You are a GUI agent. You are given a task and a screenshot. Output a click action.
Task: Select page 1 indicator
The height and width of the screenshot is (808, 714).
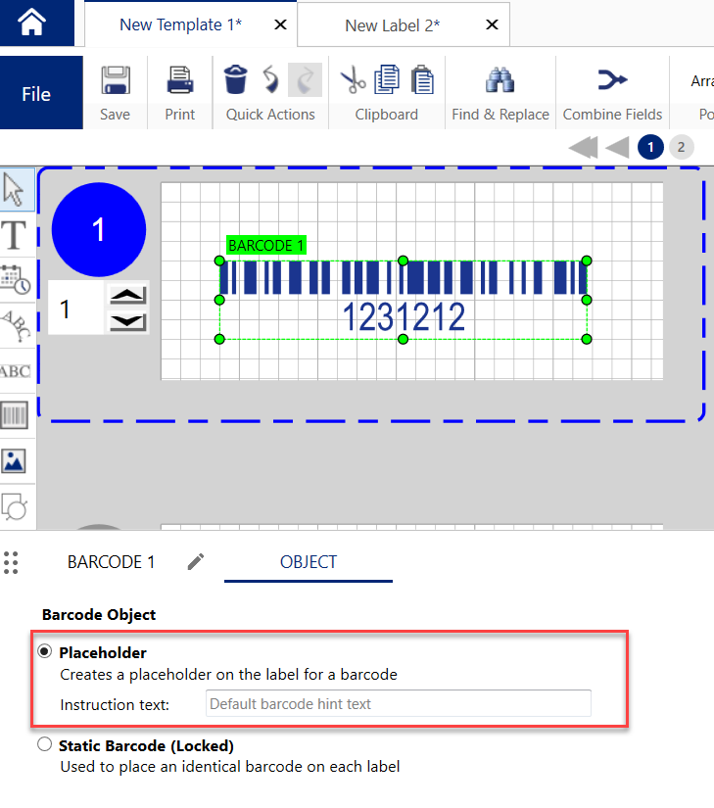tap(650, 147)
